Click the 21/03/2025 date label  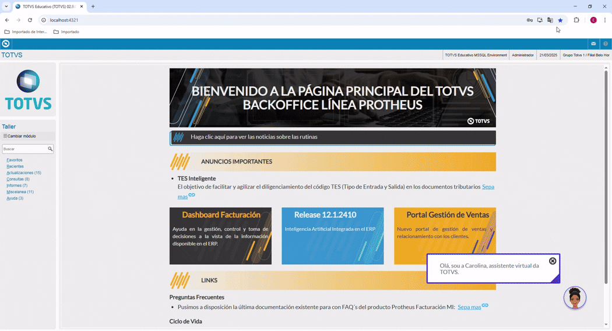[548, 55]
